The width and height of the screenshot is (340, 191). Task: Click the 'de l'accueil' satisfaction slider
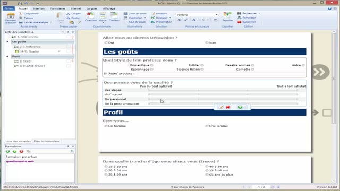point(223,94)
